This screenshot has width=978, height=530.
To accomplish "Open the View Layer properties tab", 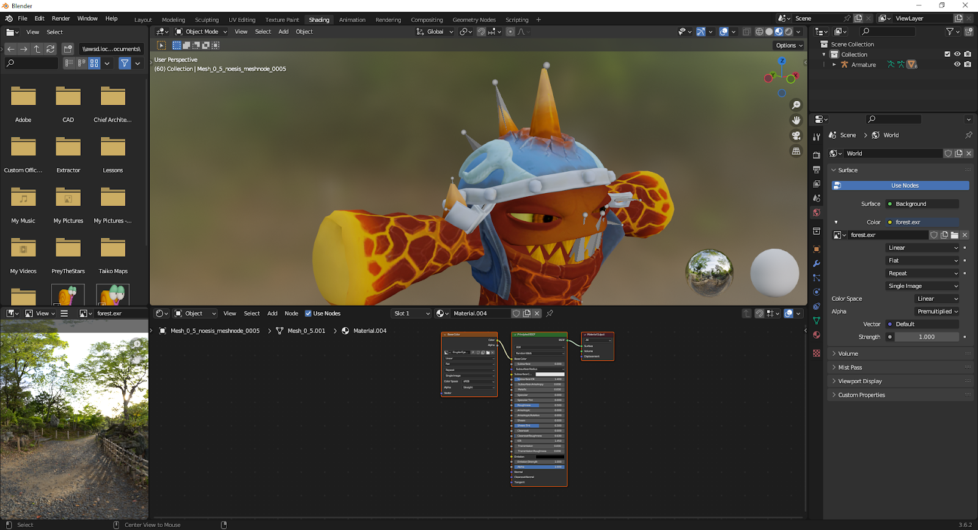I will click(x=817, y=183).
